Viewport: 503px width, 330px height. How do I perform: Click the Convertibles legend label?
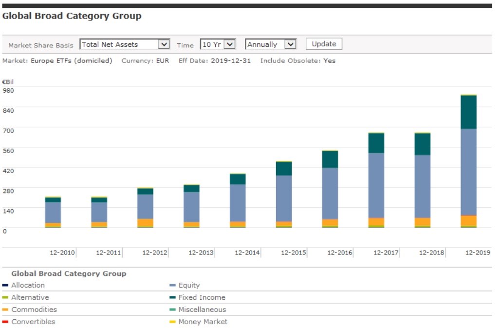[x=33, y=322]
